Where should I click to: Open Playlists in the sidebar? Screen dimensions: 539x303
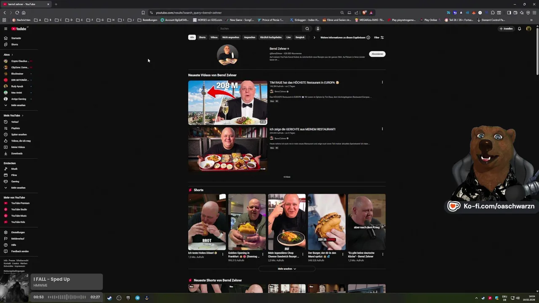click(16, 128)
